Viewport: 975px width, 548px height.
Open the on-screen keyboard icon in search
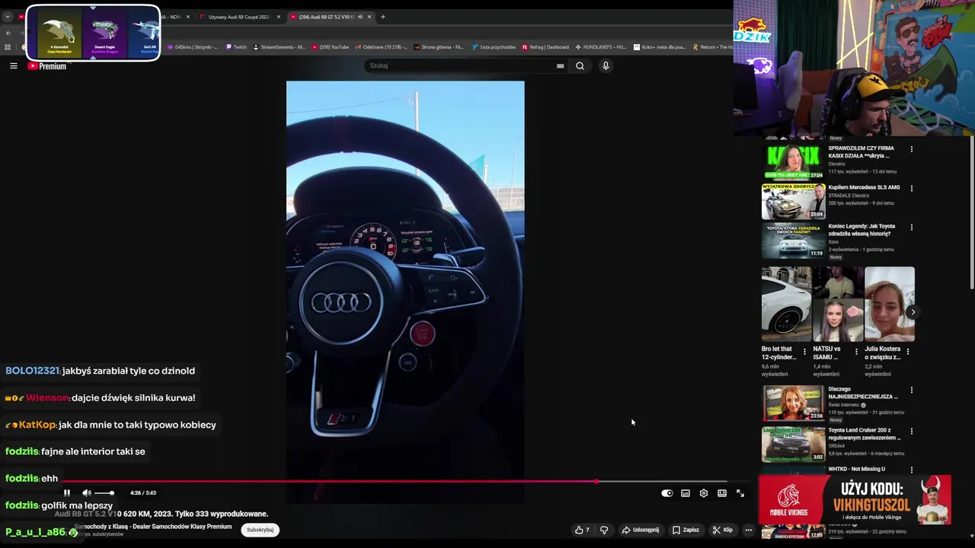pos(561,65)
